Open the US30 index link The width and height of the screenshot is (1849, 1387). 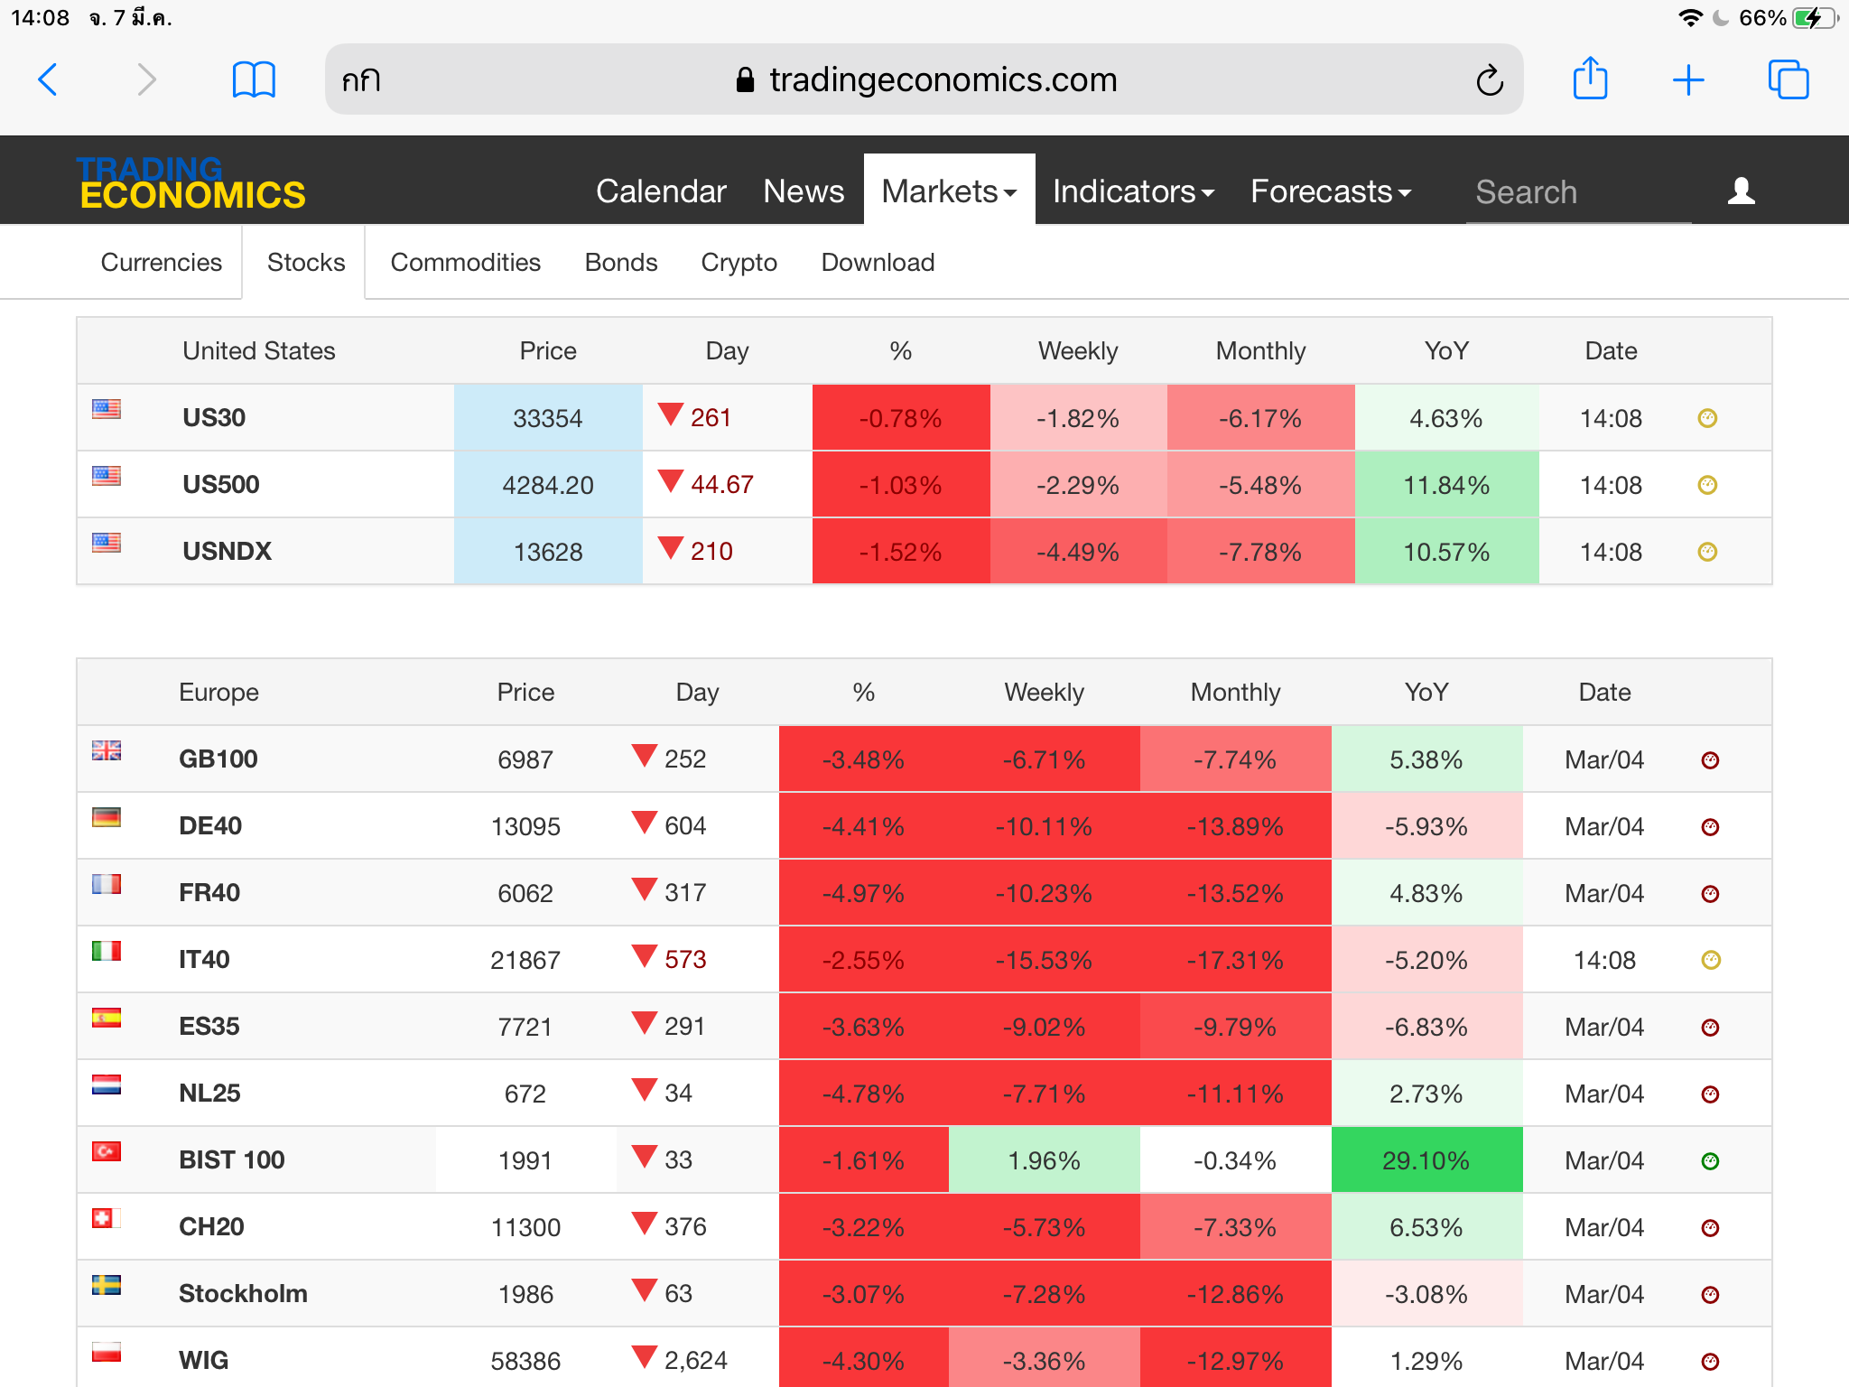[x=214, y=417]
